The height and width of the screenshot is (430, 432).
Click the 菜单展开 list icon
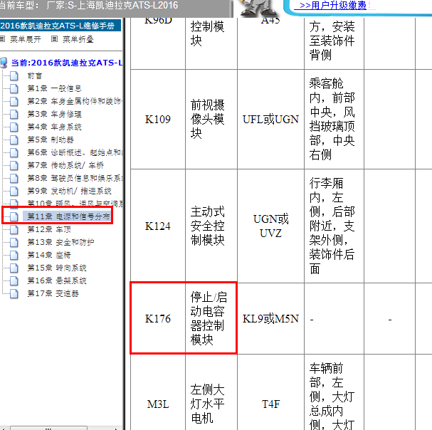pyautogui.click(x=2, y=39)
